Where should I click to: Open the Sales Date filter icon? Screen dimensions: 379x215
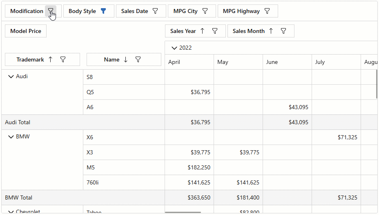point(155,11)
